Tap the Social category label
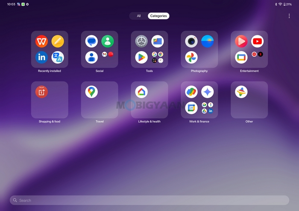This screenshot has height=211, width=299. 100,71
